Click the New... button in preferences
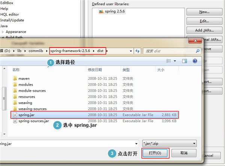225x166 pixels. coord(204,12)
